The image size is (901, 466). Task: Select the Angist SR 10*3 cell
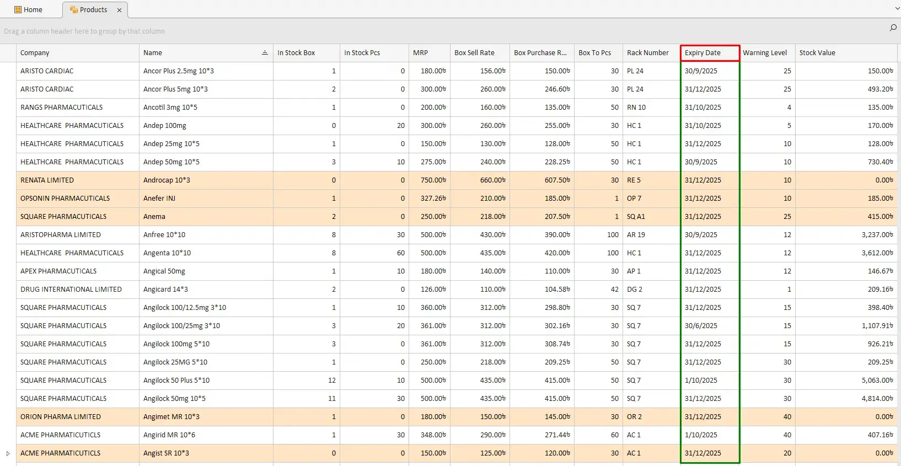pyautogui.click(x=206, y=453)
